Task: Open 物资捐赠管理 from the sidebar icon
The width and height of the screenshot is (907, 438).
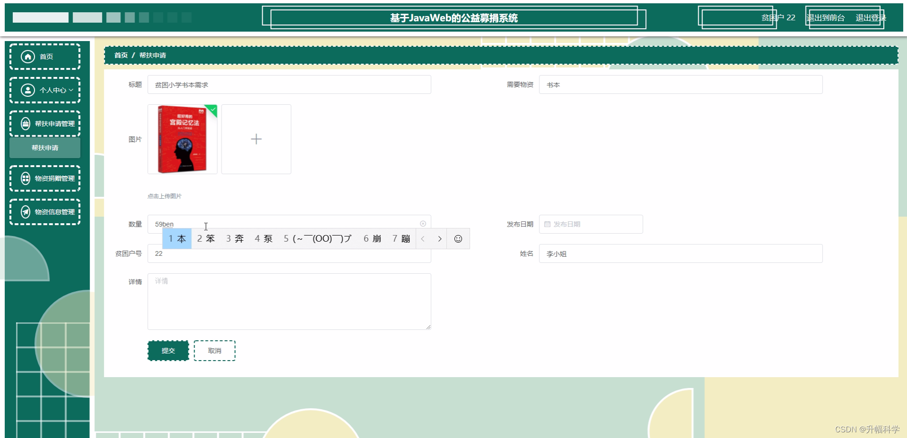Action: tap(25, 178)
